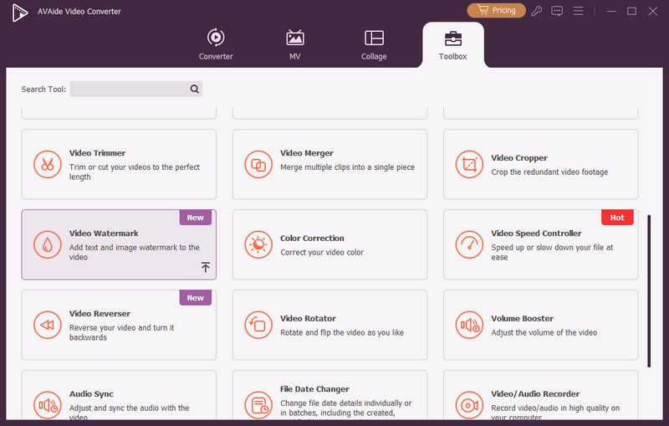The height and width of the screenshot is (426, 669).
Task: Open the feedback chat bubble icon
Action: [x=558, y=11]
